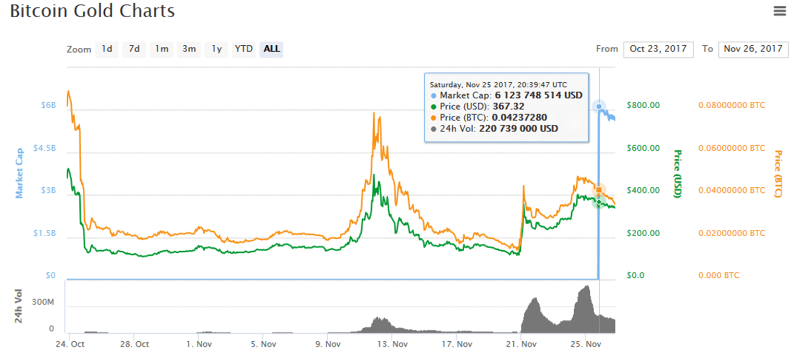This screenshot has width=791, height=361.
Task: Click the 24. Oct date label
Action: [x=70, y=344]
